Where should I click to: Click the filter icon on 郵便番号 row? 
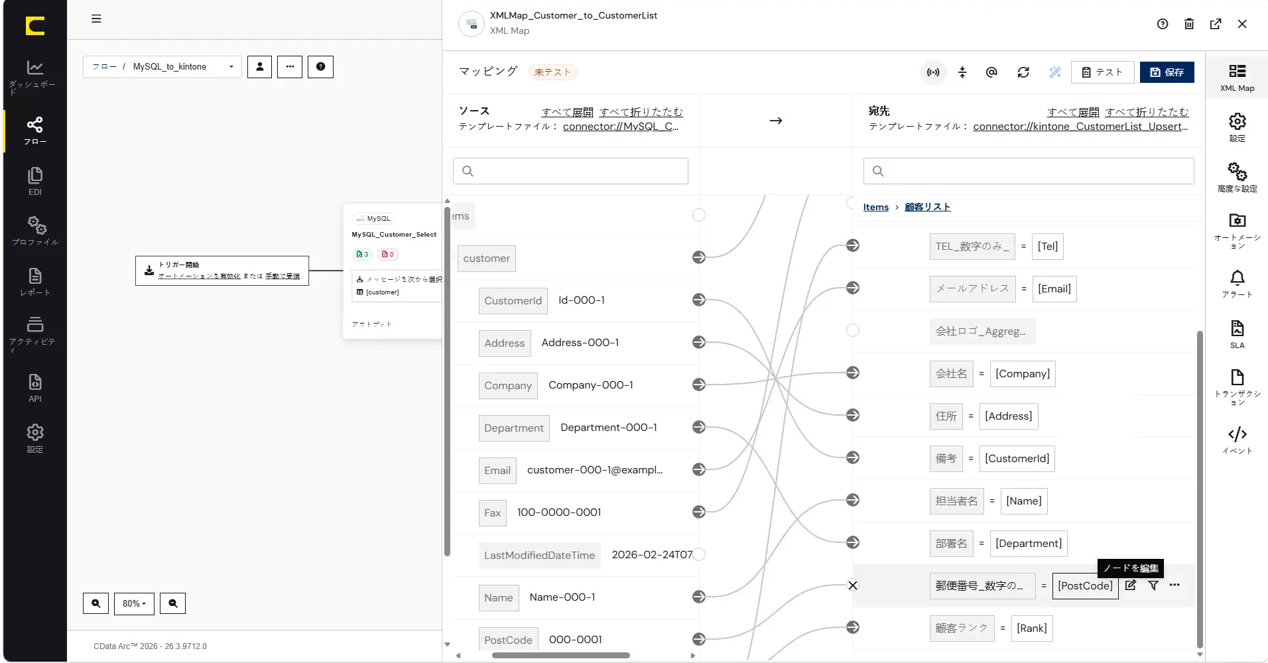[1153, 585]
